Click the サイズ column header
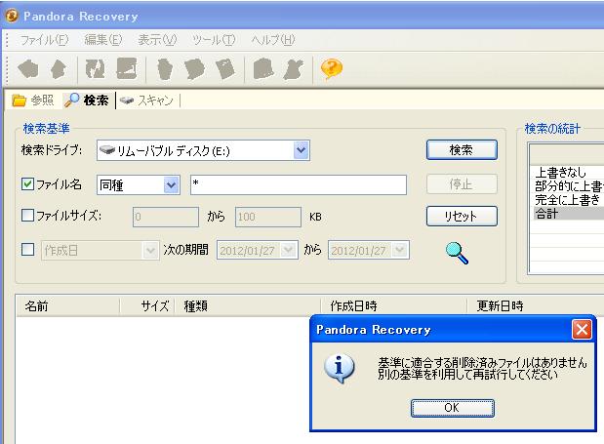The height and width of the screenshot is (444, 604). tap(147, 306)
